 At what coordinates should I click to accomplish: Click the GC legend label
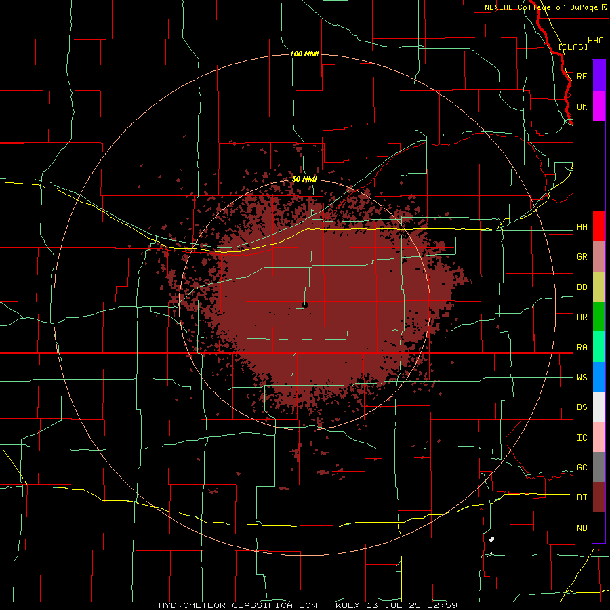(582, 467)
